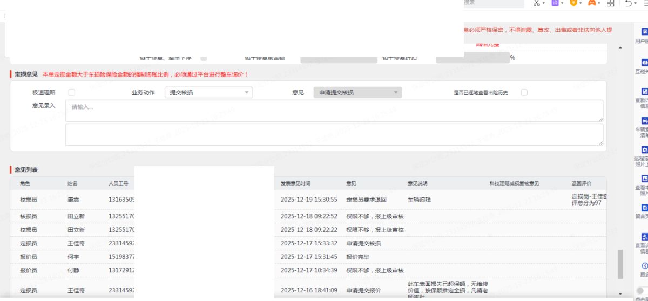The image size is (648, 301).
Task: Enable the 极速理赔 checkbox
Action: point(72,92)
